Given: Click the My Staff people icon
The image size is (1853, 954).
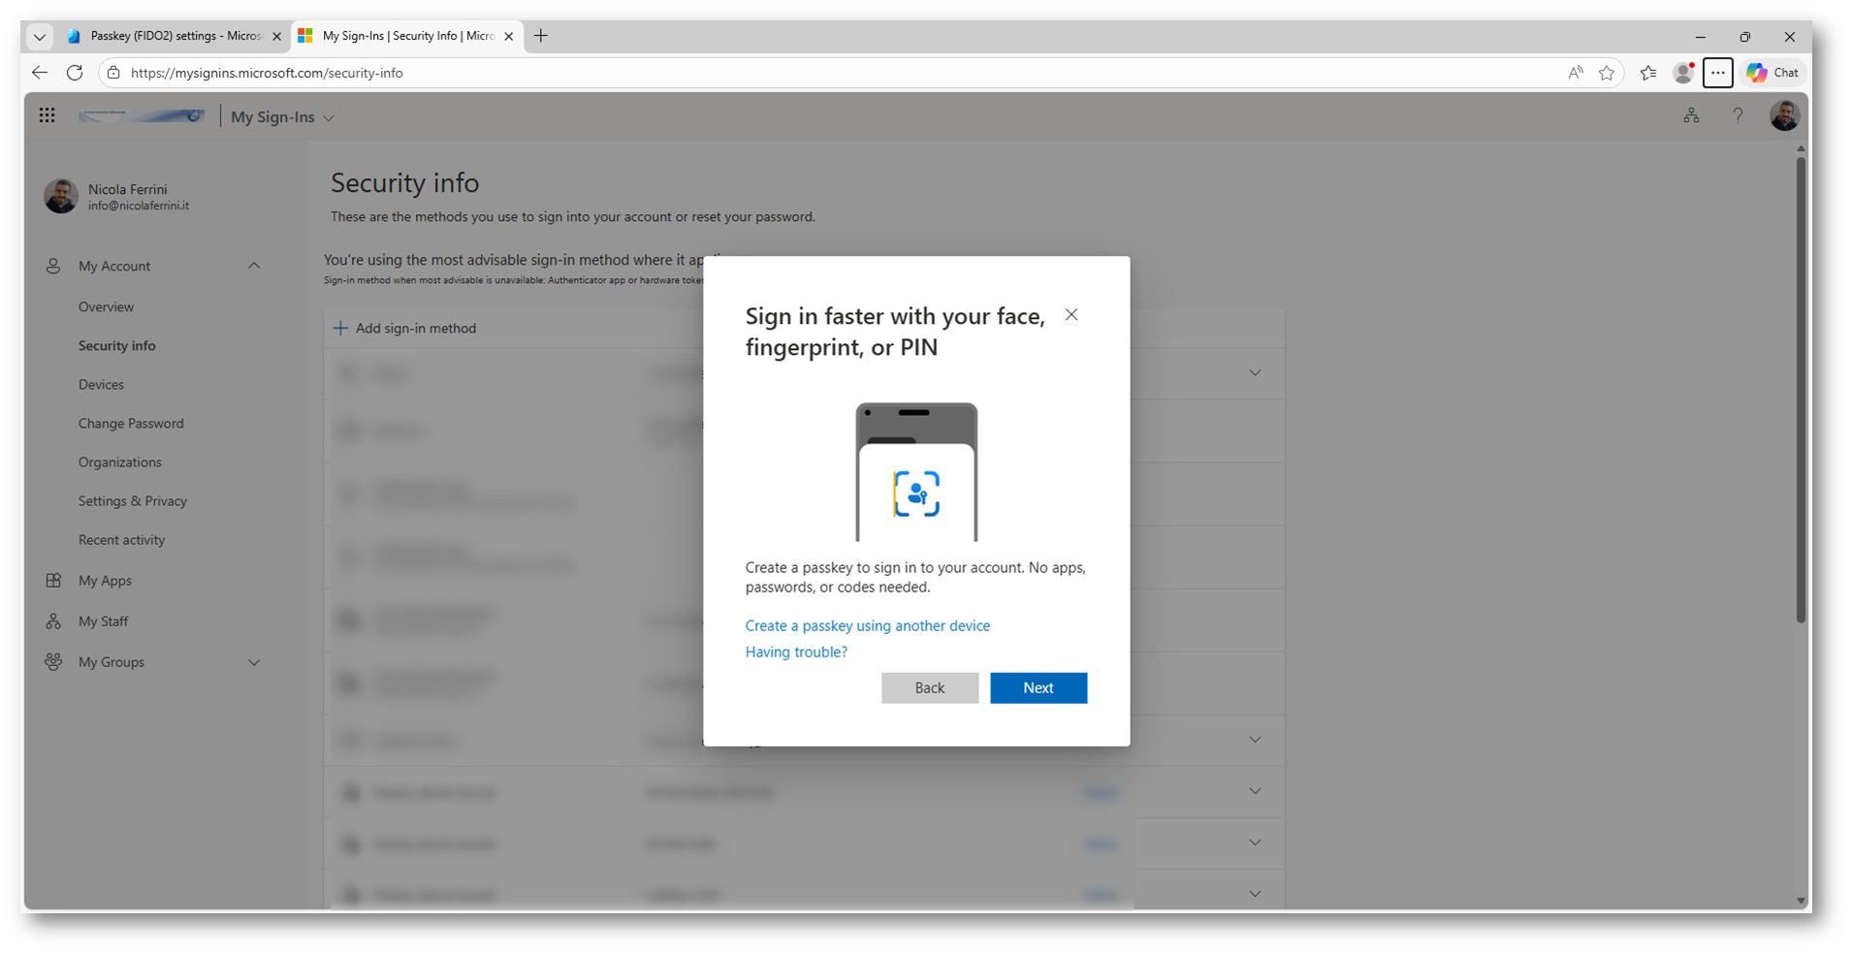Looking at the screenshot, I should [x=53, y=620].
